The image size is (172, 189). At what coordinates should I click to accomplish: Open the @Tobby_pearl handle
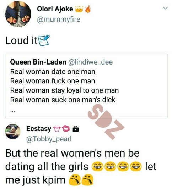coord(49,139)
